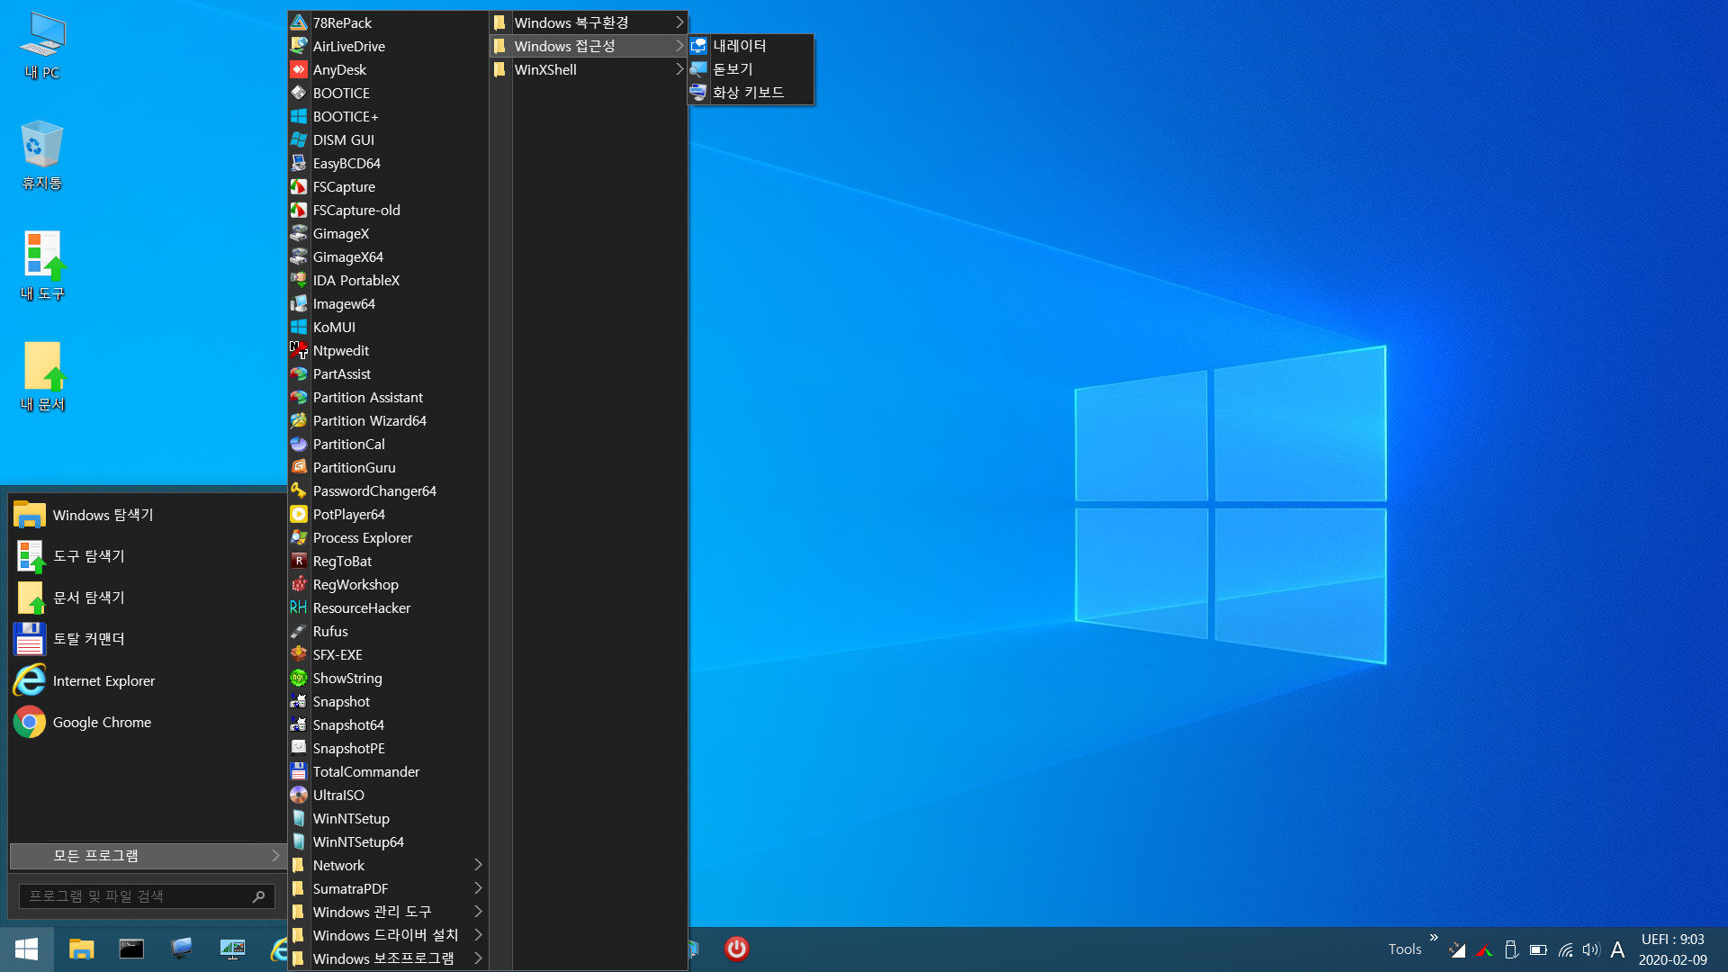The image size is (1728, 972).
Task: Open ShowString
Action: click(x=388, y=678)
